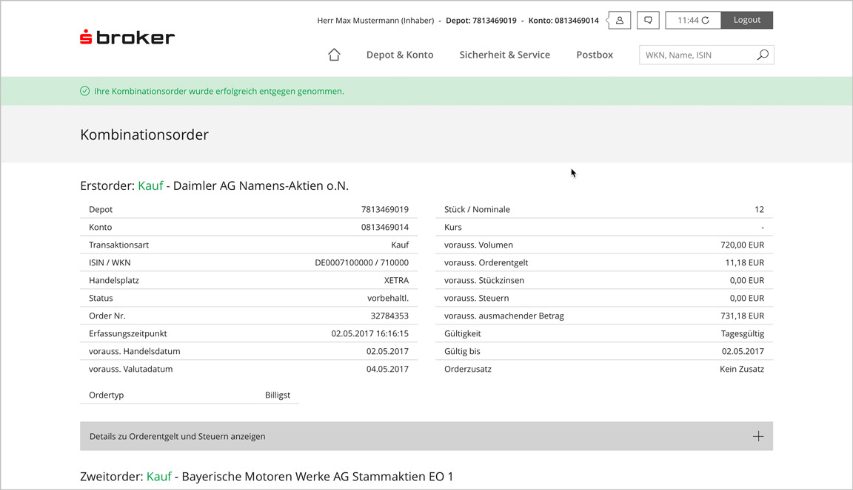This screenshot has height=490, width=853.
Task: Click Erstorder Daimler AG heading
Action: click(214, 186)
